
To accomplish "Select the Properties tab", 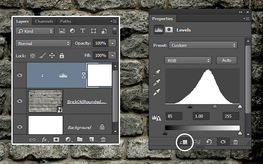I will tap(162, 19).
